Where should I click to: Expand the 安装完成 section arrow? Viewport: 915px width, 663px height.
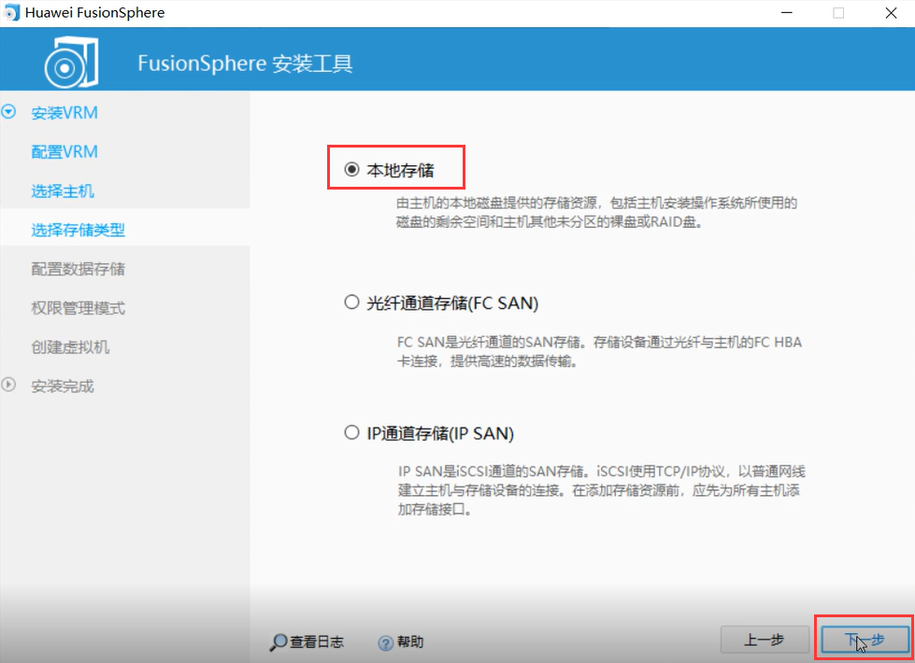(8, 385)
